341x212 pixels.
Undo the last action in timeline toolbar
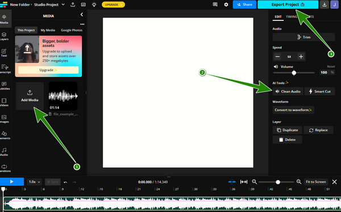pos(65,182)
